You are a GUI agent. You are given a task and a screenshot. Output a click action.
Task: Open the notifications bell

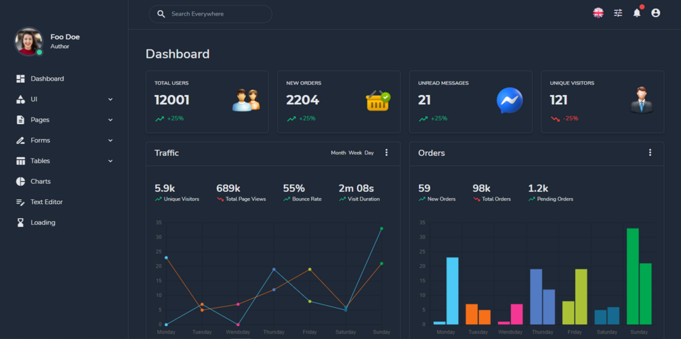[x=637, y=13]
